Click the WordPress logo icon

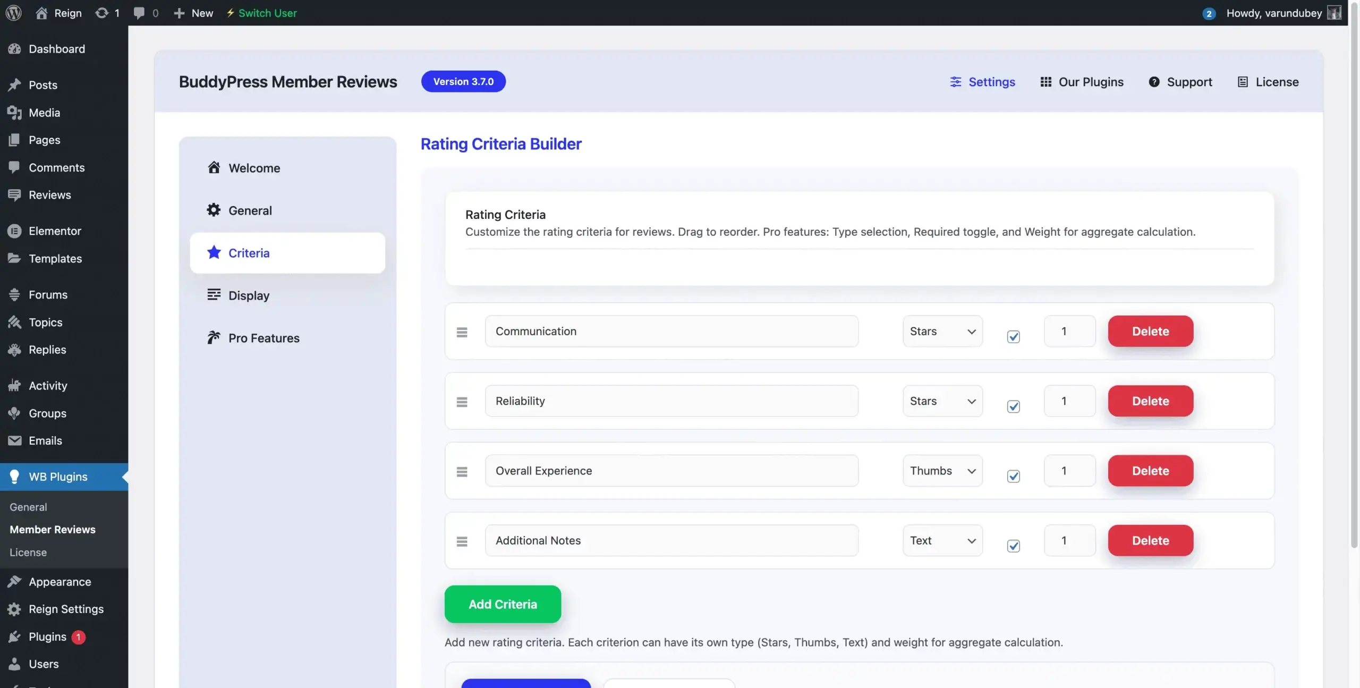[13, 13]
